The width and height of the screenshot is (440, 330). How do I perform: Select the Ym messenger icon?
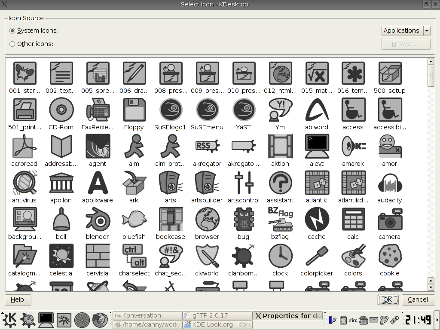tap(280, 110)
